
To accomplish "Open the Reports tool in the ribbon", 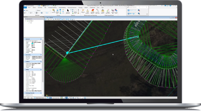I will click(83, 11).
